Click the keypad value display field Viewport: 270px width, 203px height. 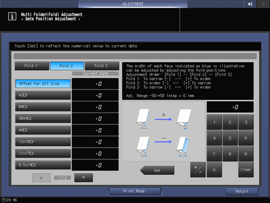(230, 107)
